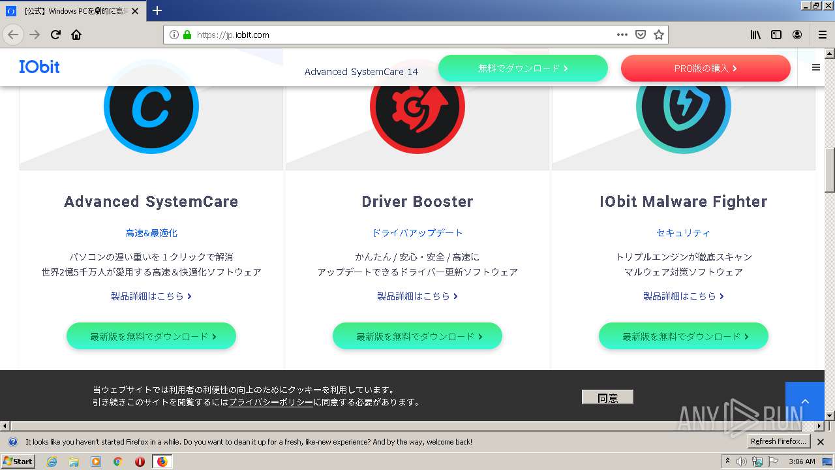Download latest Advanced SystemCare free button
835x470 pixels.
coord(151,336)
